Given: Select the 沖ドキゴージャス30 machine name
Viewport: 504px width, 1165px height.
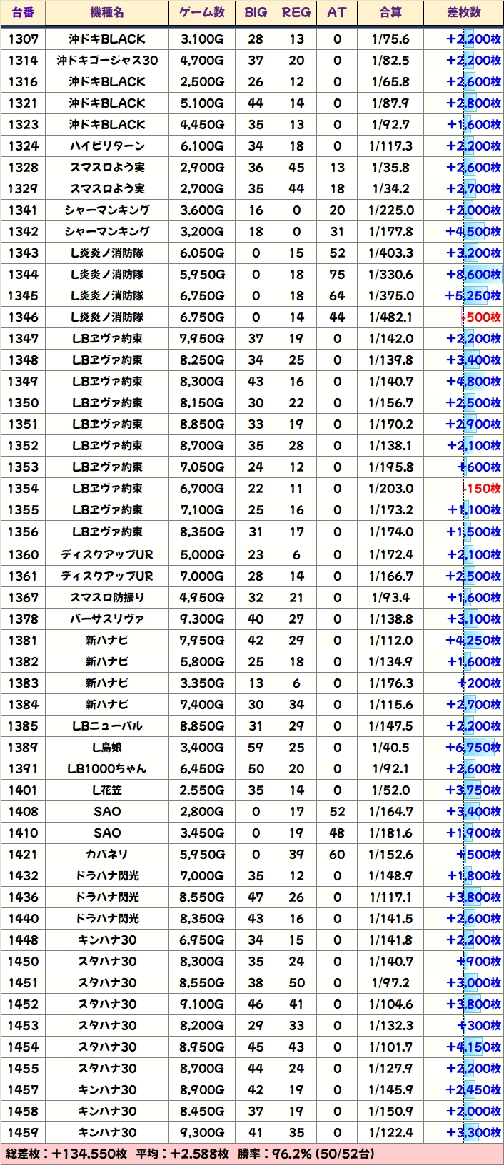Looking at the screenshot, I should coord(107,60).
